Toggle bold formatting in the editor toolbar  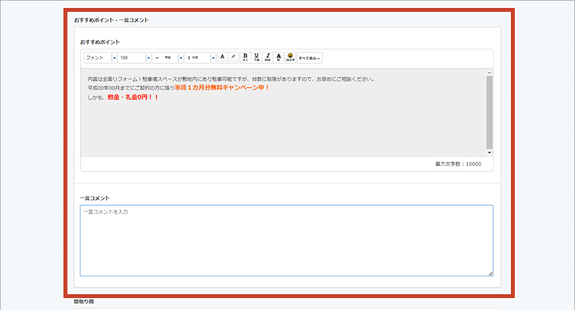pyautogui.click(x=245, y=57)
